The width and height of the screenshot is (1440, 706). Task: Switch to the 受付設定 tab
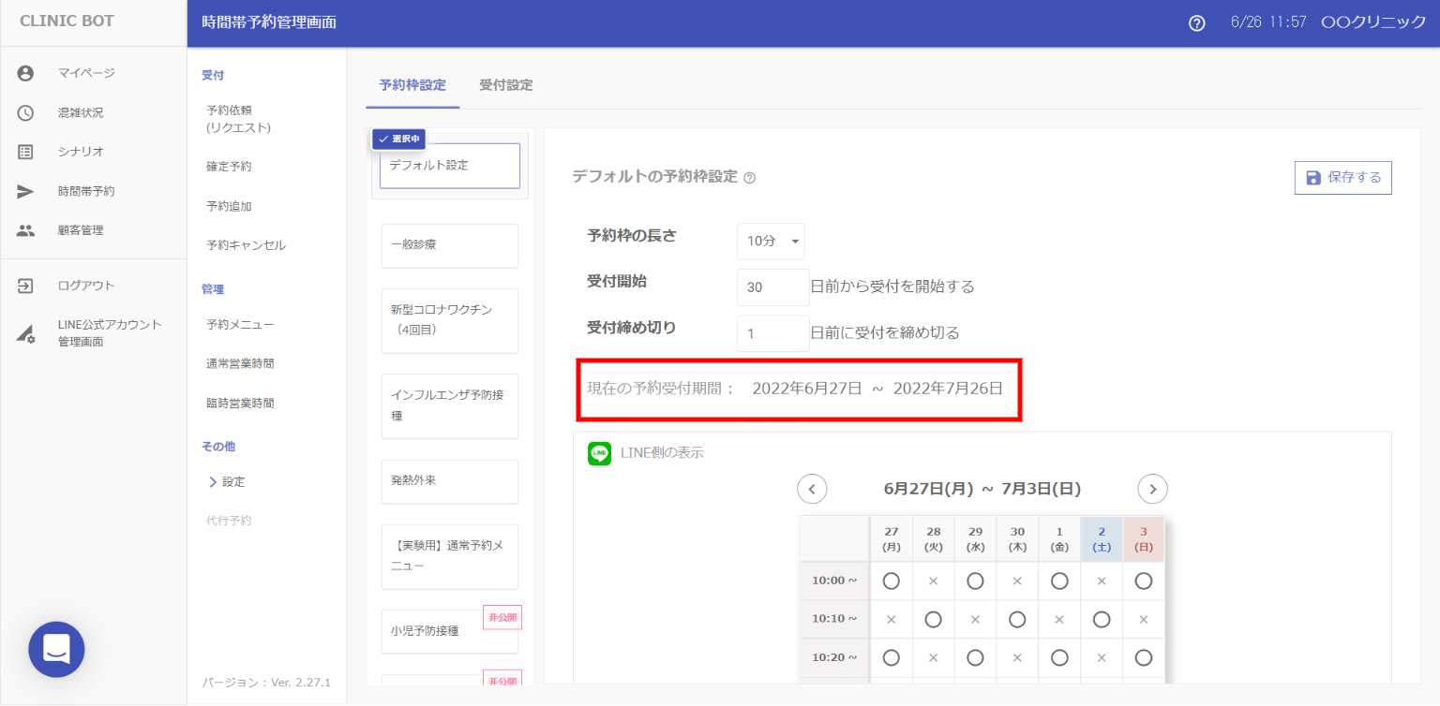point(505,85)
